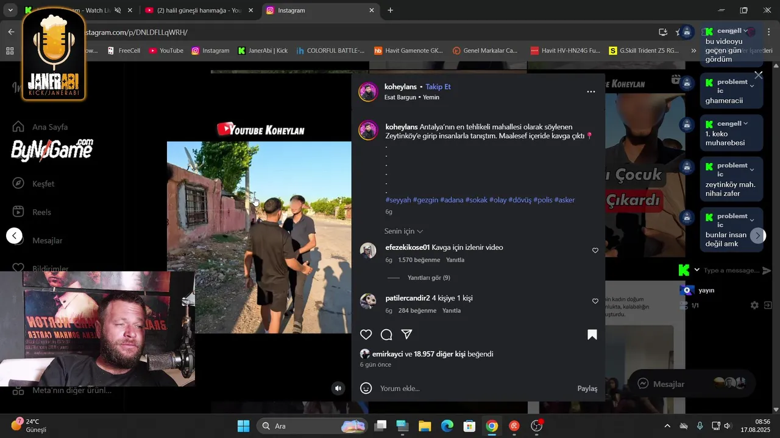Click the Yorum ekle comment field
Screen dimensions: 780x438
pos(475,388)
